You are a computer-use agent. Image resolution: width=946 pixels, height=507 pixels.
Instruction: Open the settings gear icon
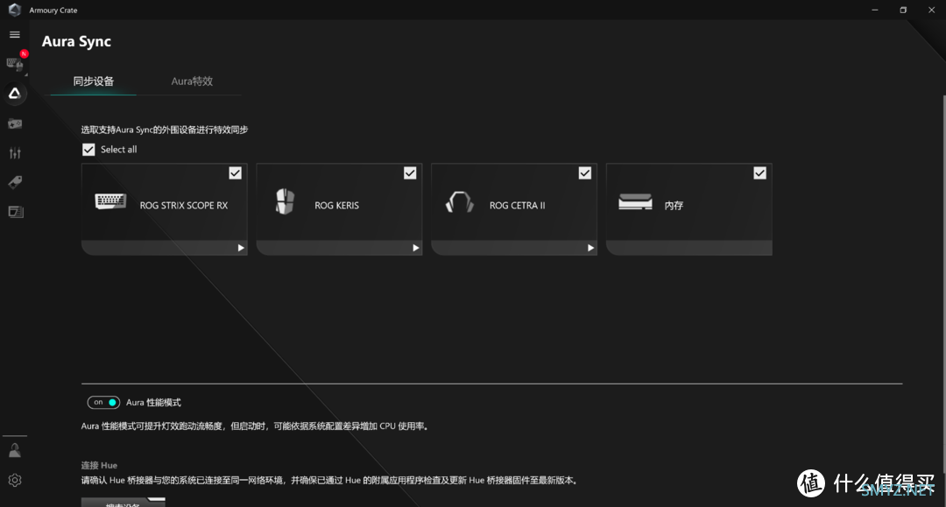[x=15, y=480]
